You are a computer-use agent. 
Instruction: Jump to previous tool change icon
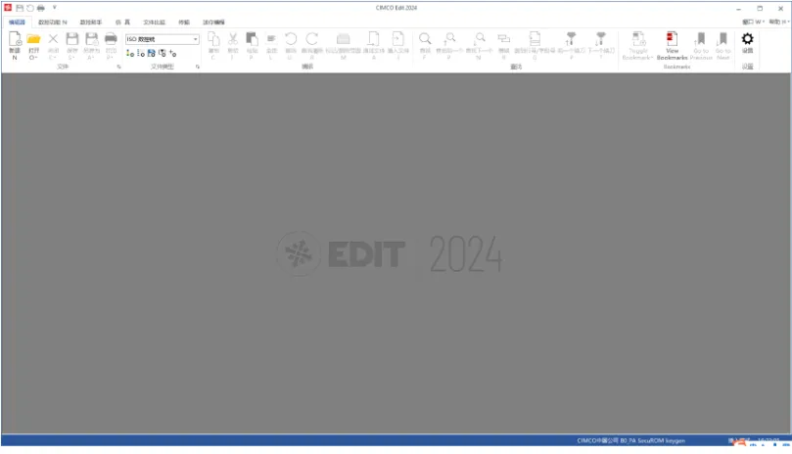pyautogui.click(x=571, y=39)
